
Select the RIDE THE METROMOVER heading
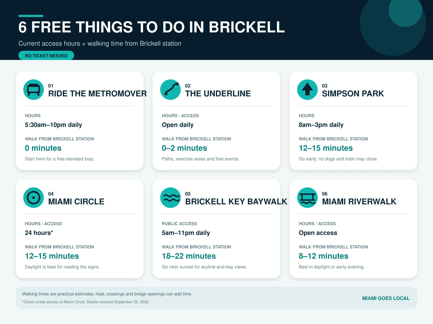pyautogui.click(x=97, y=93)
